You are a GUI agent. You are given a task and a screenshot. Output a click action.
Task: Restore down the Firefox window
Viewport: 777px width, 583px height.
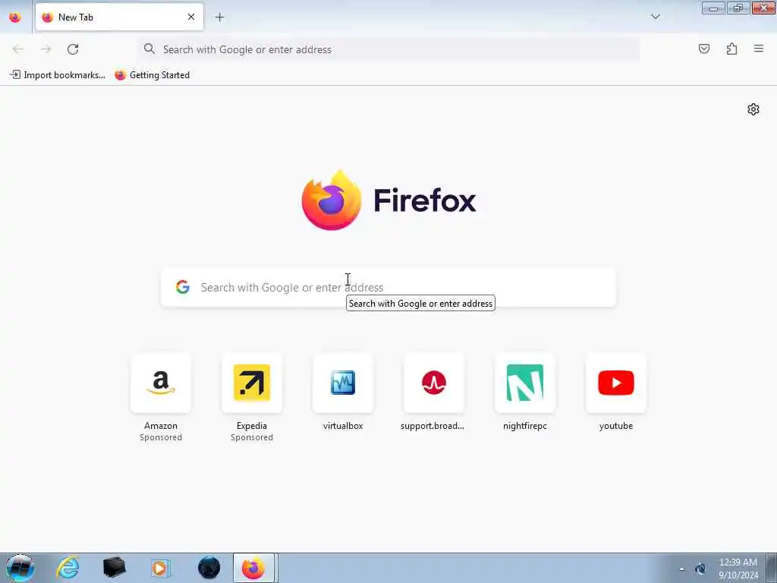[x=738, y=8]
